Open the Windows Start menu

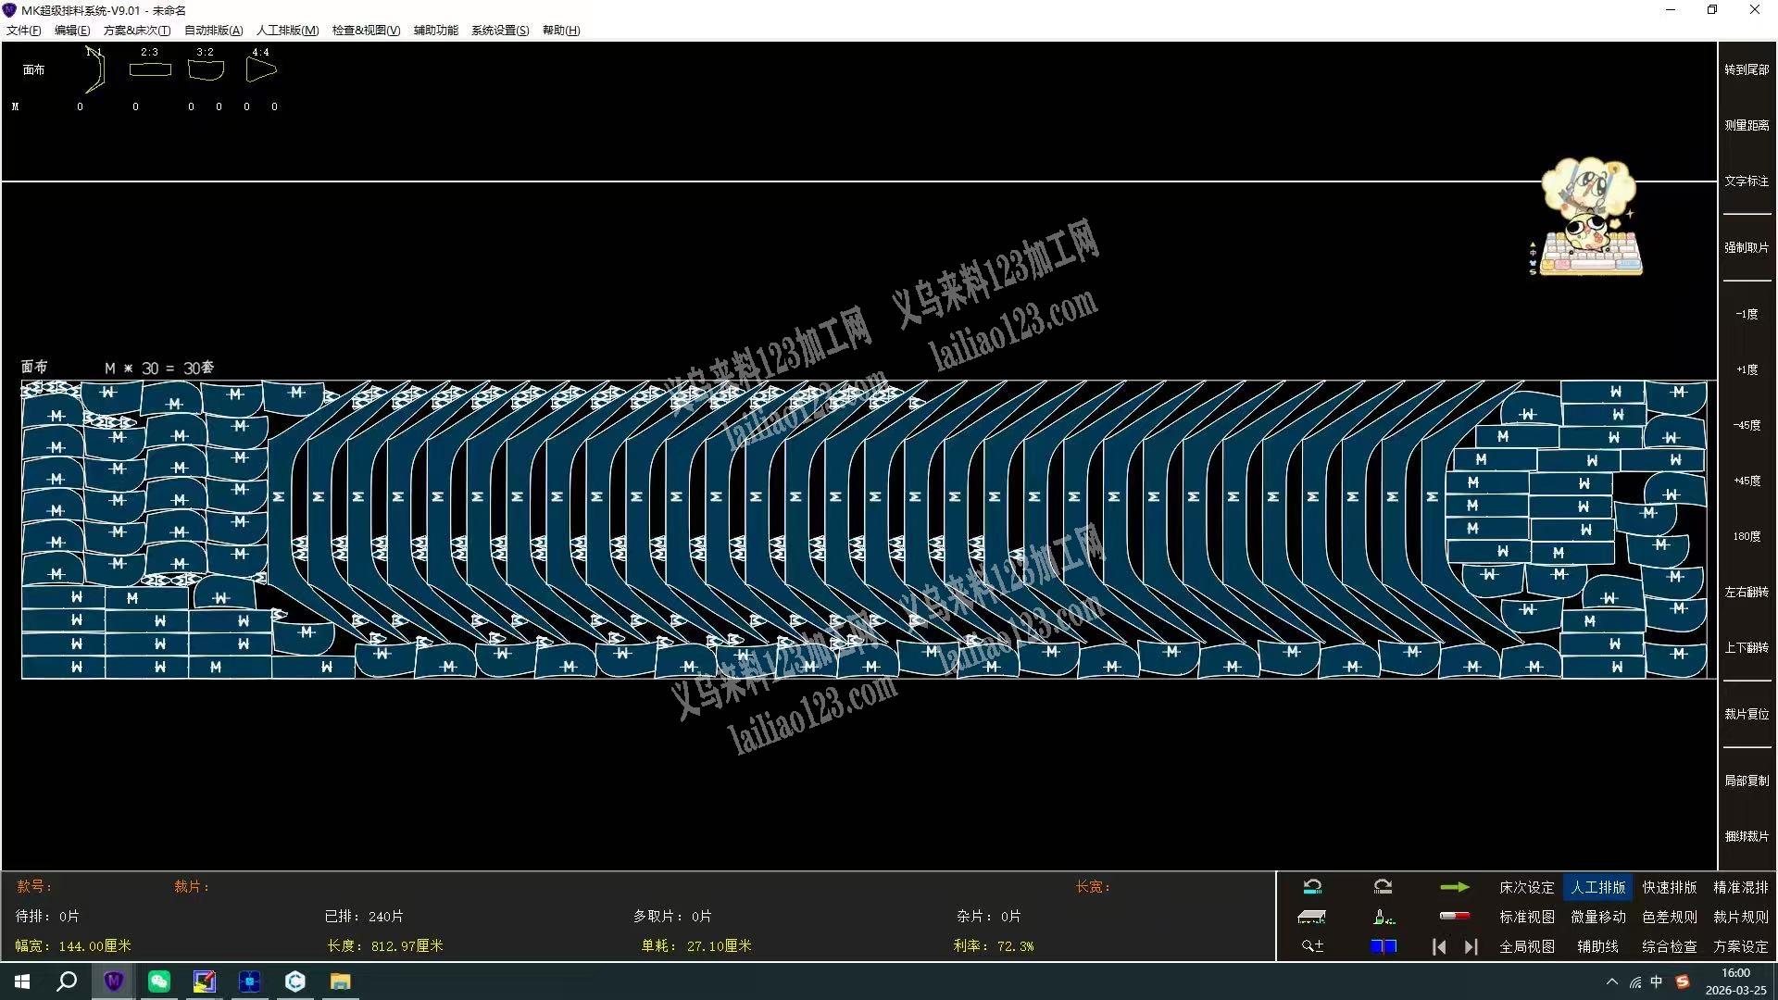coord(22,981)
